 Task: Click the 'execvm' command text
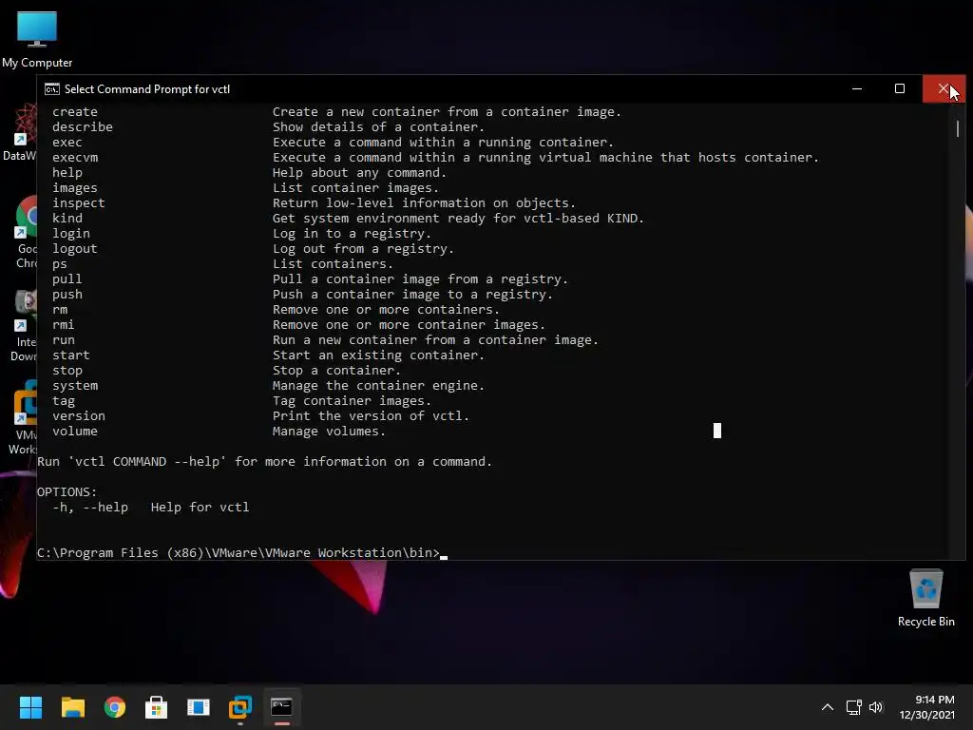click(x=75, y=157)
